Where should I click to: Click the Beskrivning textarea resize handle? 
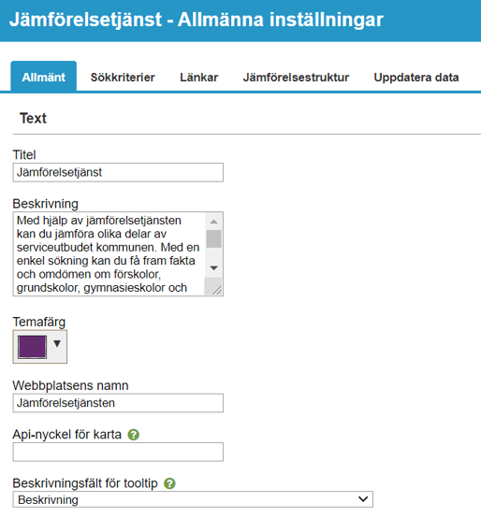click(x=216, y=290)
